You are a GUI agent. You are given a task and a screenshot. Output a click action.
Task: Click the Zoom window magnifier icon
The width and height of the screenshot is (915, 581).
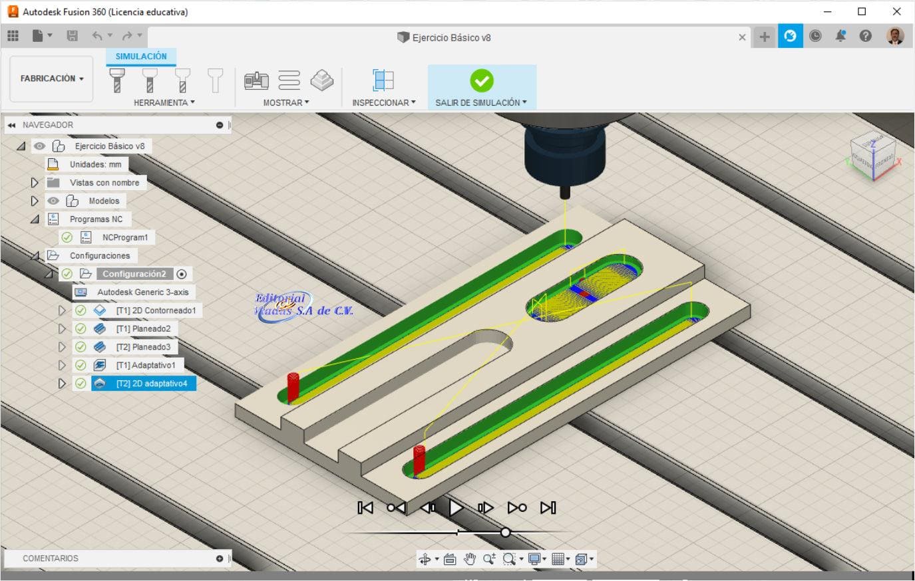pos(509,559)
